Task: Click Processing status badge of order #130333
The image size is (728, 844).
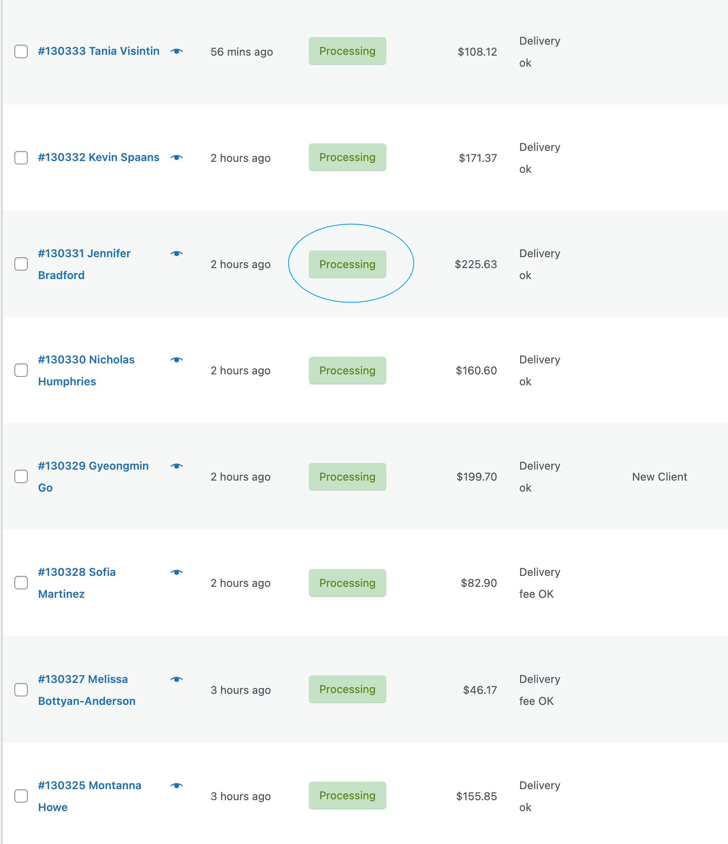Action: point(347,51)
